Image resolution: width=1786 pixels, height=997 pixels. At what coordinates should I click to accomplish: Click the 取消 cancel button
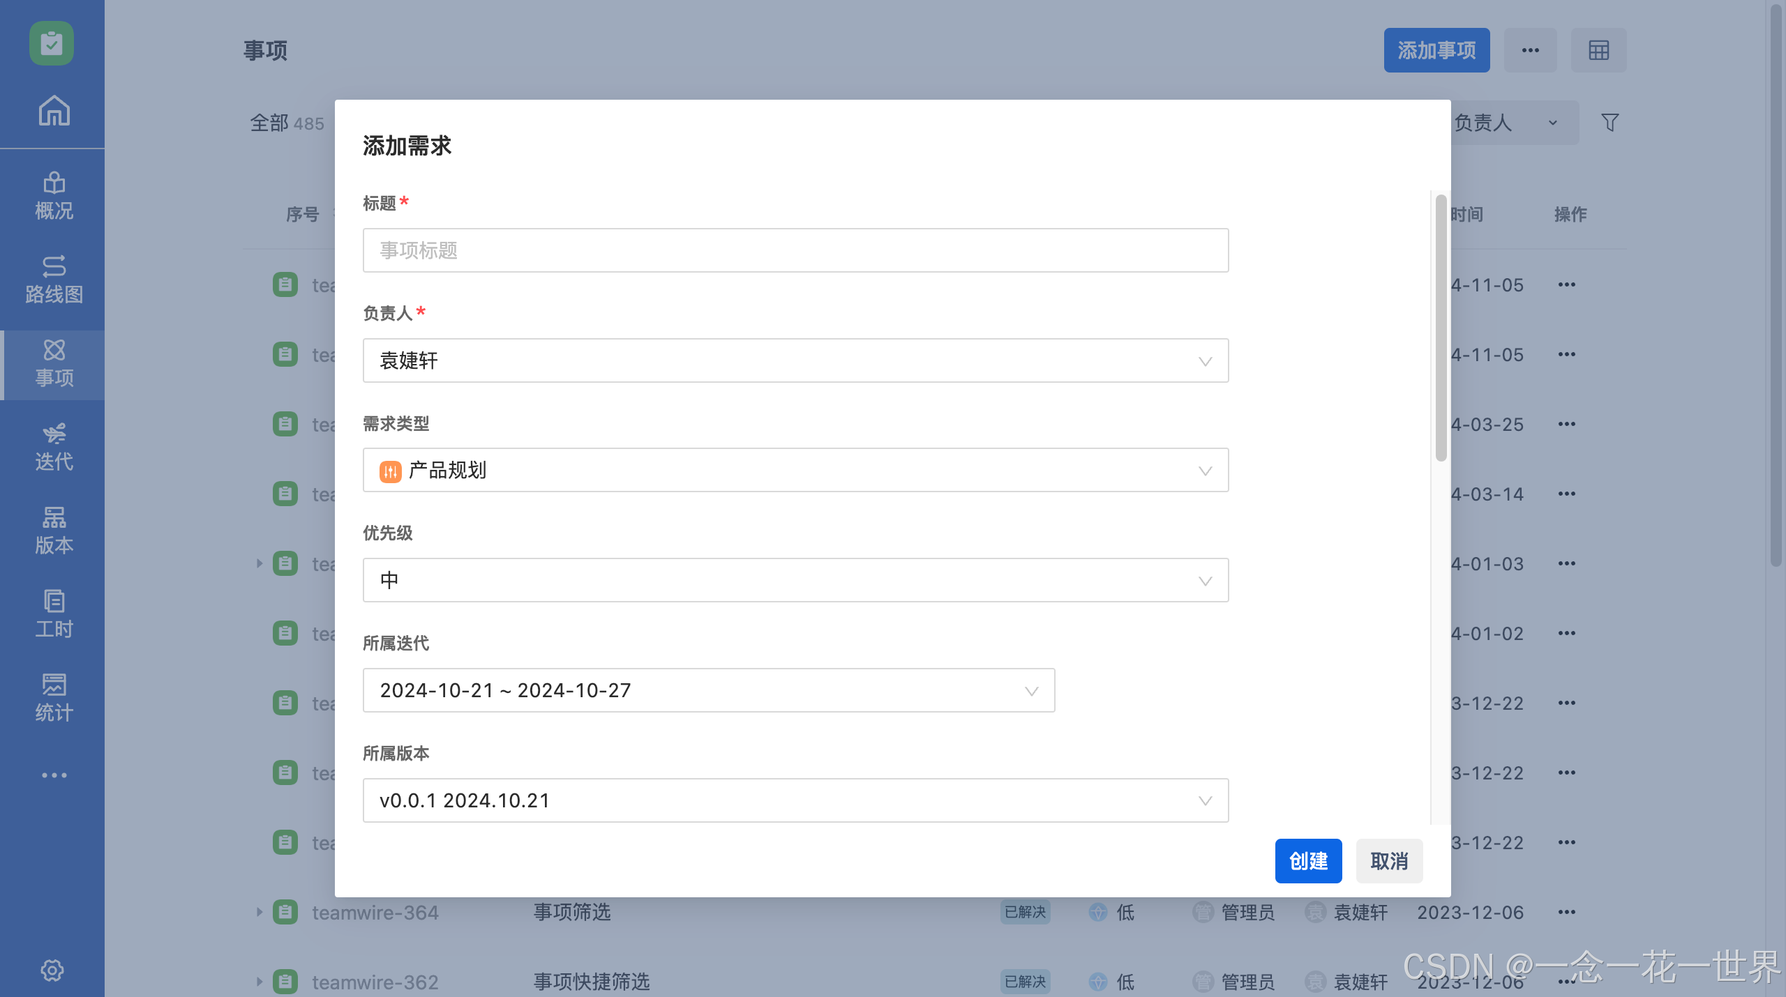click(1389, 861)
